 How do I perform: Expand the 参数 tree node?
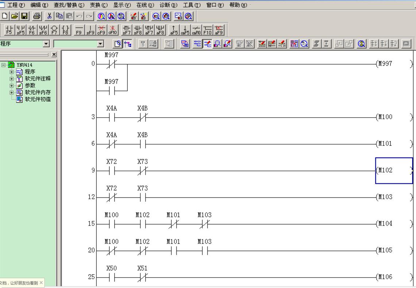tap(11, 86)
